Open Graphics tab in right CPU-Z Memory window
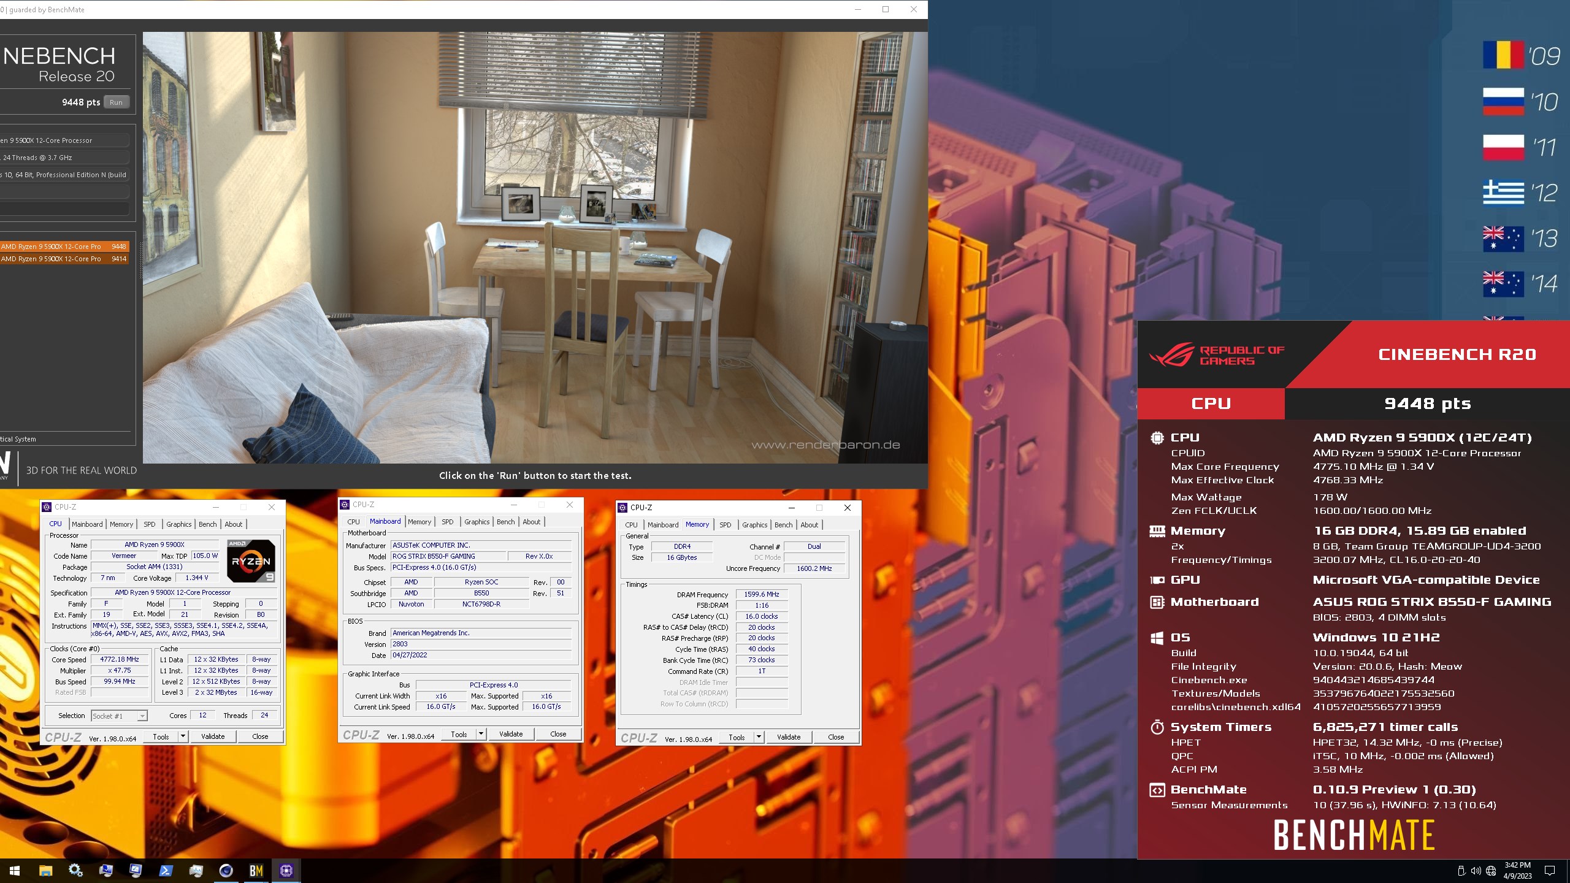 point(755,525)
